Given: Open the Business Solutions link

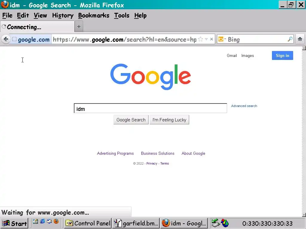Looking at the screenshot, I should [x=158, y=154].
